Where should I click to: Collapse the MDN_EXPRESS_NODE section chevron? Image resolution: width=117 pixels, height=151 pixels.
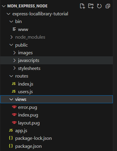[x=4, y=6]
